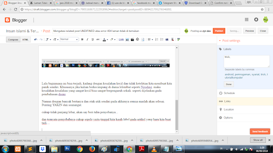Expand the Options settings section
Image resolution: width=273 pixels, height=153 pixels.
pos(245,118)
